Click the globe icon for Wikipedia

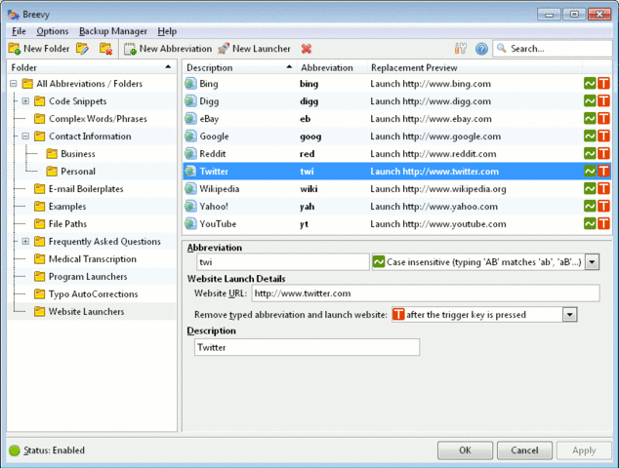[x=190, y=189]
